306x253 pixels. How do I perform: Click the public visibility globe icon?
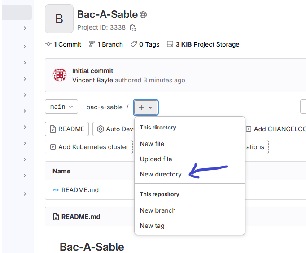click(x=143, y=15)
